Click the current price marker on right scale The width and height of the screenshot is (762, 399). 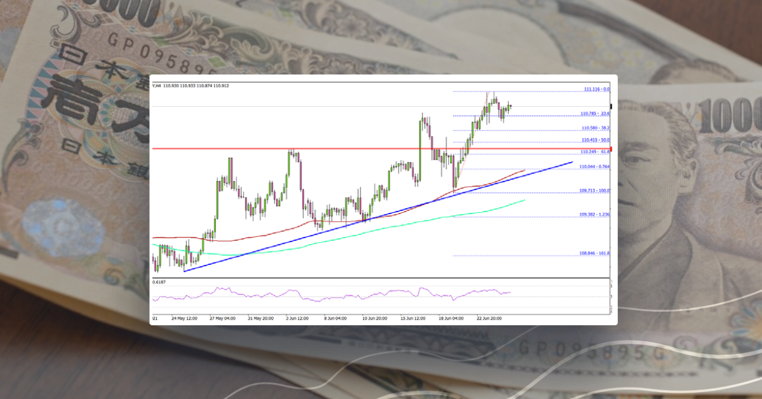610,107
